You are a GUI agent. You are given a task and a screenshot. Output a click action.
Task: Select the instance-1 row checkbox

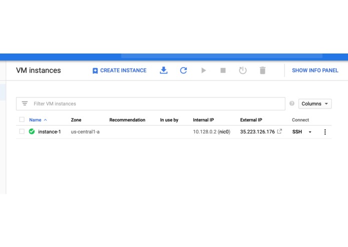(22, 131)
